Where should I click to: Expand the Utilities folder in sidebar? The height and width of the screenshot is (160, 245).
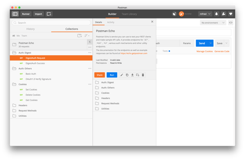[x=14, y=116]
